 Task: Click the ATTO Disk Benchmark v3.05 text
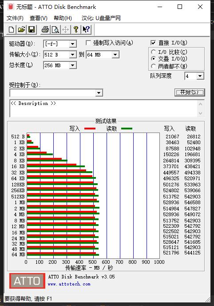pos(81,277)
